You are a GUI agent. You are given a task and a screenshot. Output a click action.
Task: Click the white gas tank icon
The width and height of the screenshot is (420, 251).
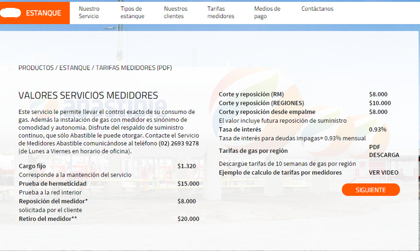[10, 13]
